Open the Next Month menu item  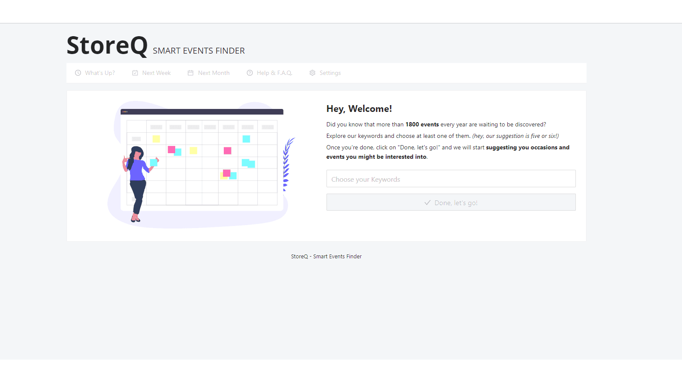214,73
